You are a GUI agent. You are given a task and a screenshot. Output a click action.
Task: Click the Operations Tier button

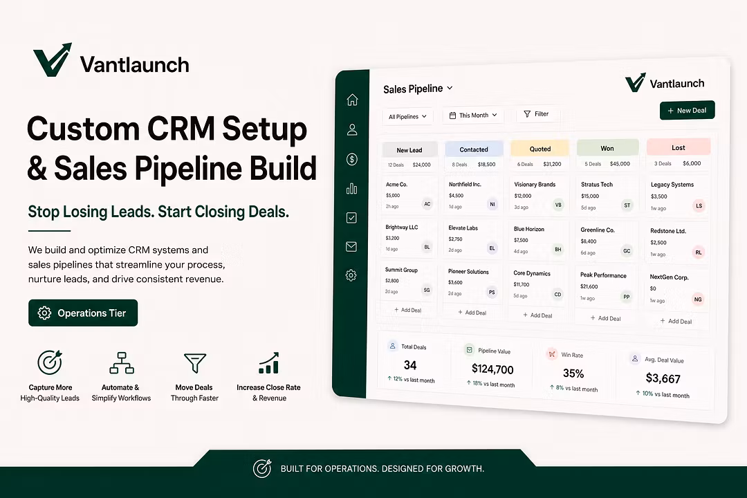tap(83, 313)
